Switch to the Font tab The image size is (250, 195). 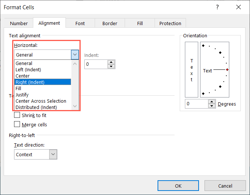pyautogui.click(x=80, y=23)
